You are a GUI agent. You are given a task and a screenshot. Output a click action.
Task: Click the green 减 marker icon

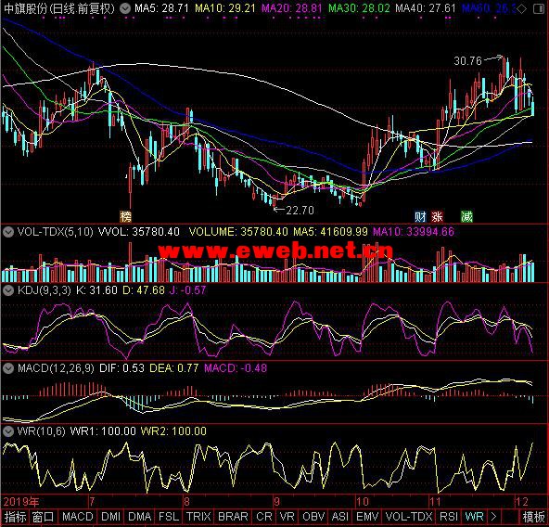(466, 216)
